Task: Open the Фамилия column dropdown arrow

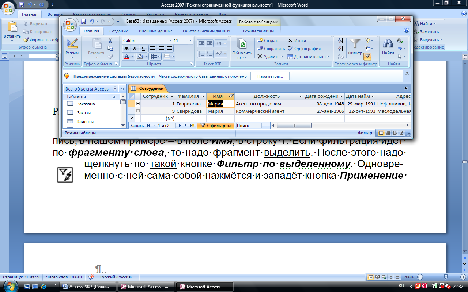Action: (203, 96)
